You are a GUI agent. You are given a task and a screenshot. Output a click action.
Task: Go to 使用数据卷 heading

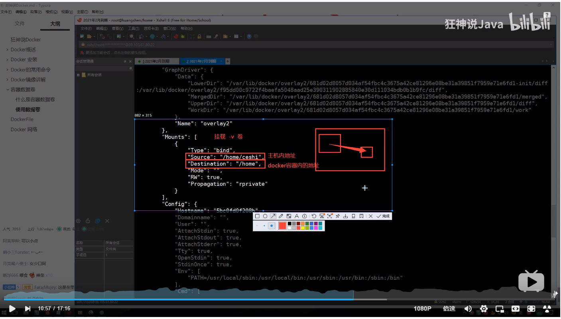pos(28,109)
